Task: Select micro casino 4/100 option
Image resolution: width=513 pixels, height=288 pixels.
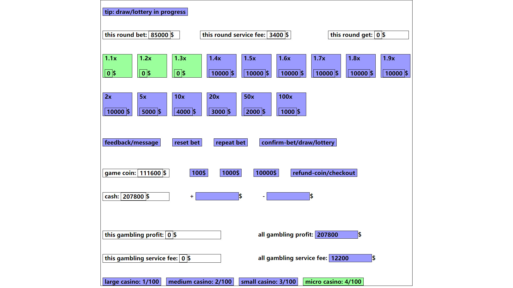Action: point(333,282)
